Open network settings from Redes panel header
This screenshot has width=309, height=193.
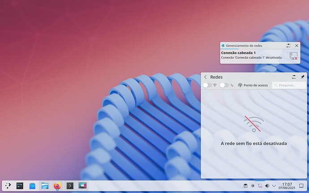point(294,77)
